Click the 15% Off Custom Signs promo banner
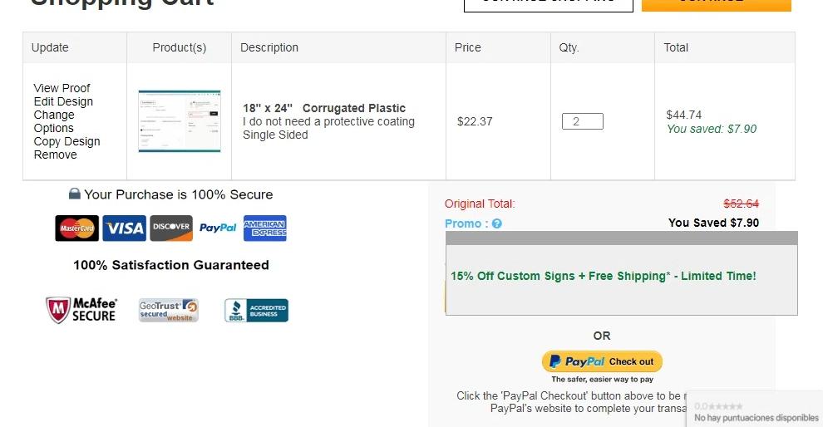The image size is (823, 427). click(604, 276)
